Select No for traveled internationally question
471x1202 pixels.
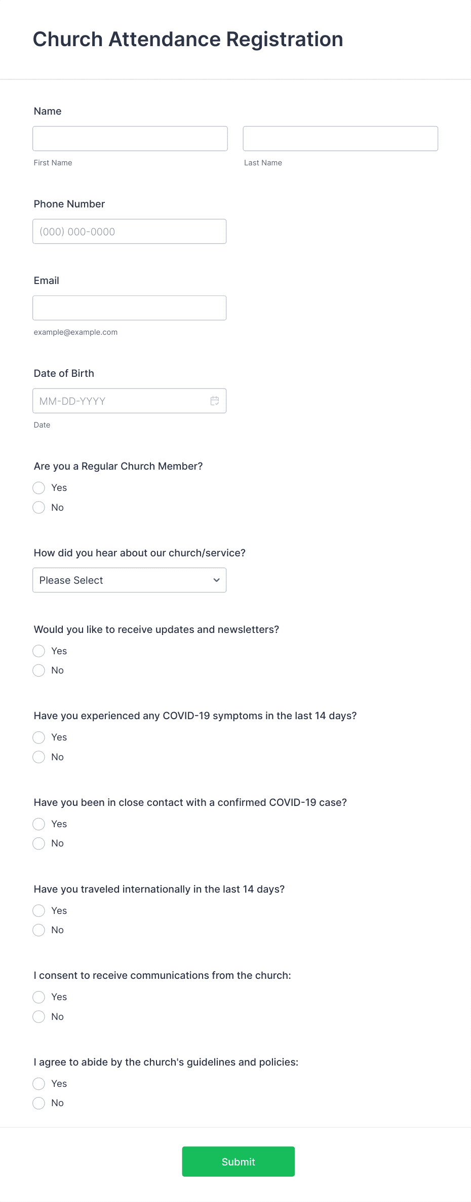38,930
